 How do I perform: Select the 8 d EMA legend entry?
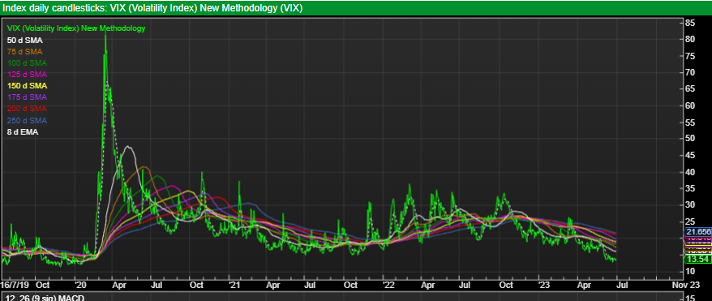pos(23,132)
